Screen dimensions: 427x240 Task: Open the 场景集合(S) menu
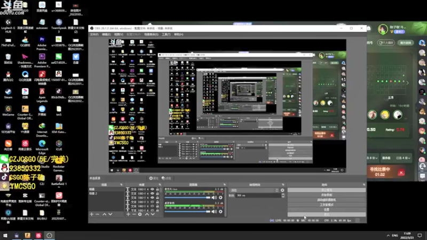point(151,35)
